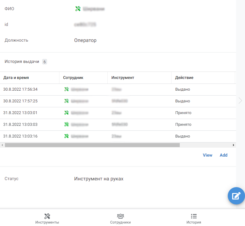This screenshot has width=245, height=226.
Task: Click the horizontal scrollbar thumb
Action: (x=92, y=145)
